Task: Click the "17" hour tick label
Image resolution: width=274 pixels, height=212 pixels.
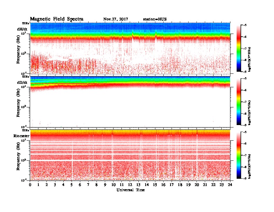Action: point(172,185)
